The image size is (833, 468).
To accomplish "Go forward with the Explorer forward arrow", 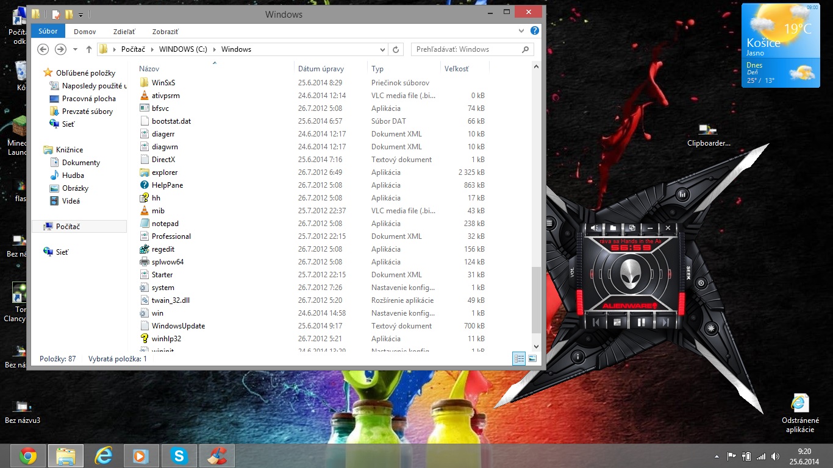I will (60, 49).
